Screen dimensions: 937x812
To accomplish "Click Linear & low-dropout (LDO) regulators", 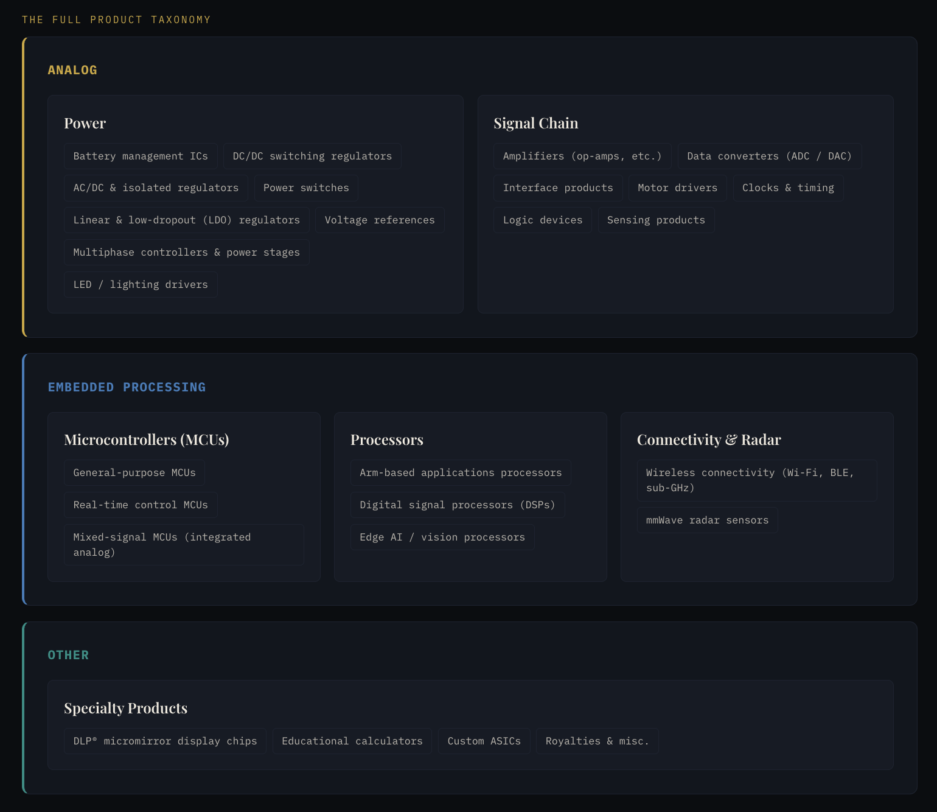I will (187, 220).
